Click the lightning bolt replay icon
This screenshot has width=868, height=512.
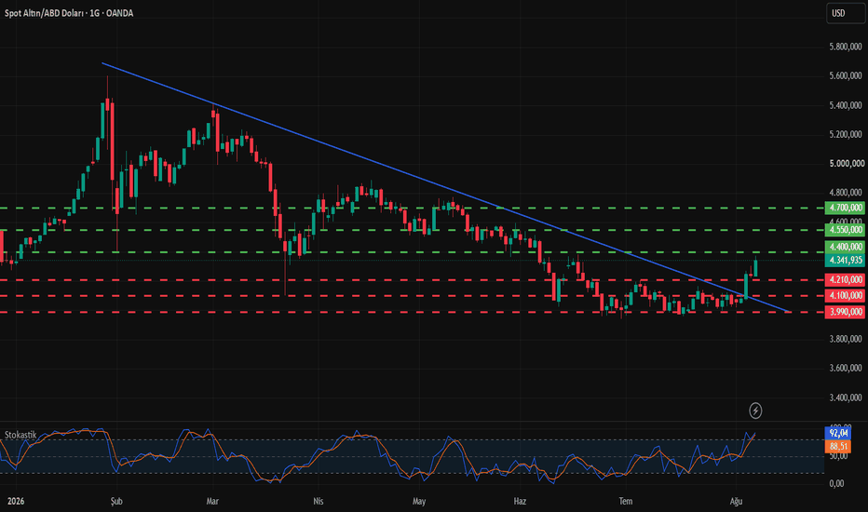755,411
